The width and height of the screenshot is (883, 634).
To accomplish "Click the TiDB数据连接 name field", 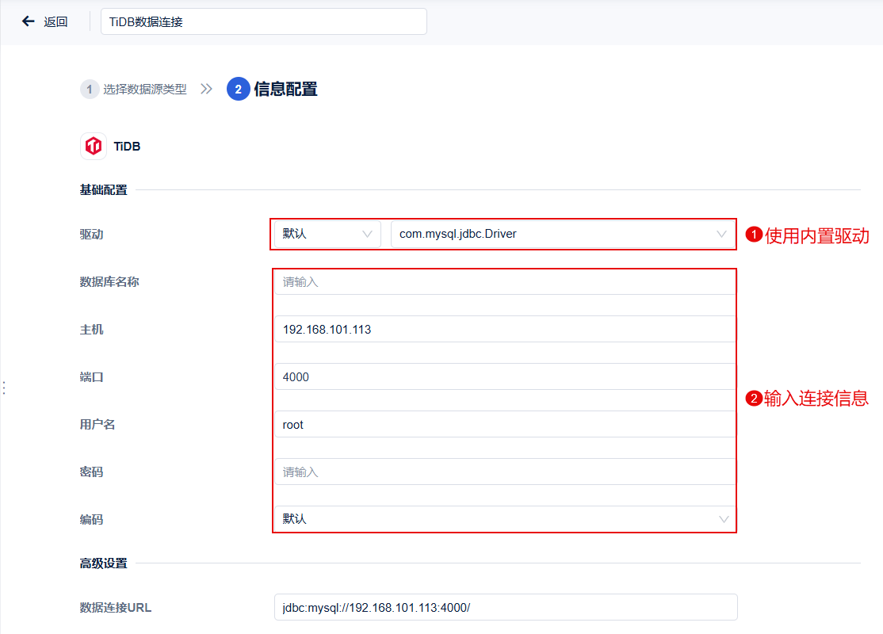I will 263,21.
